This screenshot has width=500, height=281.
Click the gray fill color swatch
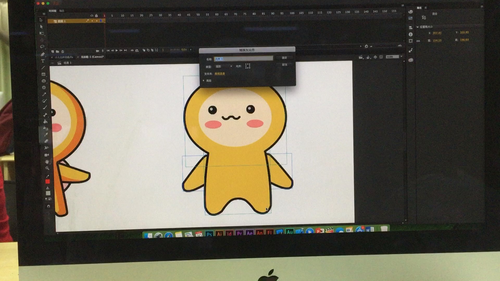(48, 193)
